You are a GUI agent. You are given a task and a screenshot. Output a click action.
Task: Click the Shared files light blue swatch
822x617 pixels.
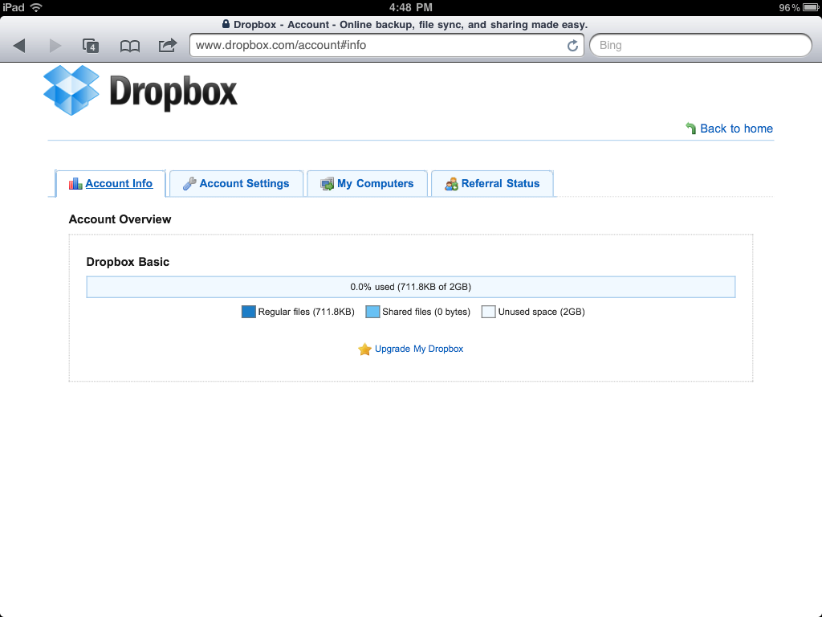pyautogui.click(x=372, y=312)
